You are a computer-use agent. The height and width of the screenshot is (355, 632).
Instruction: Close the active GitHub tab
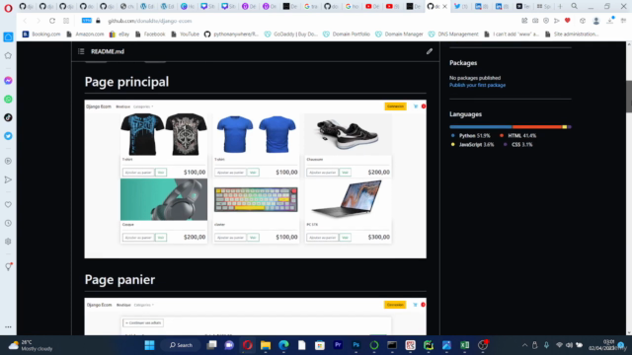point(444,7)
